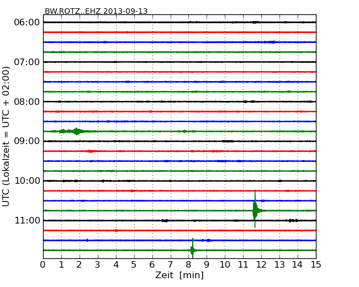Image resolution: width=359 pixels, height=287 pixels.
Task: Click the x-axis label Zeit [min]
Action: click(x=179, y=275)
